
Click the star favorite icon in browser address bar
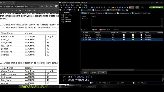[36, 6]
